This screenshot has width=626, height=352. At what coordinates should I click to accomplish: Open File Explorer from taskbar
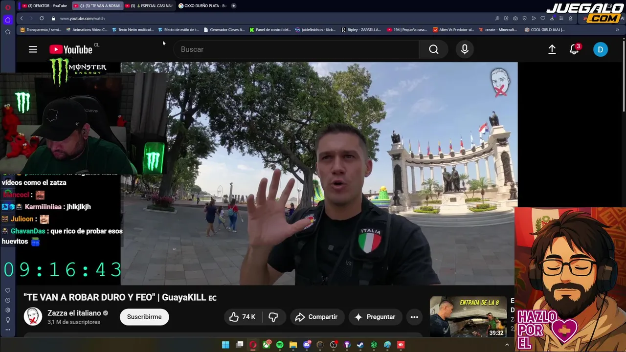point(293,345)
